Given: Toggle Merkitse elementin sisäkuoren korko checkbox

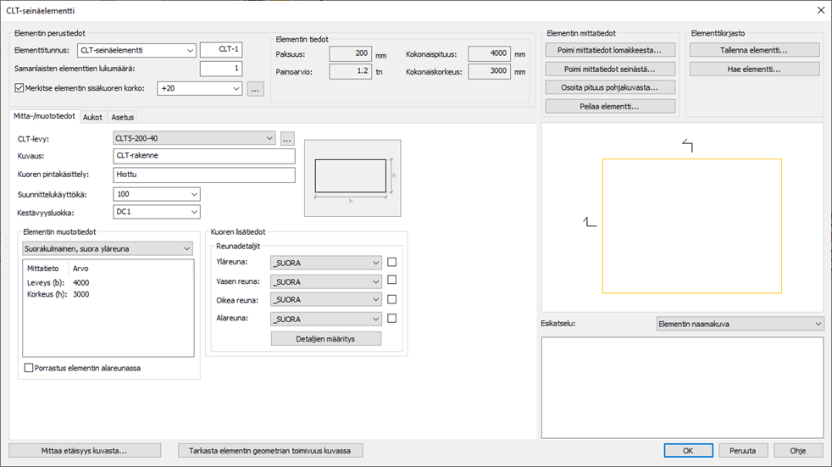Looking at the screenshot, I should (21, 88).
